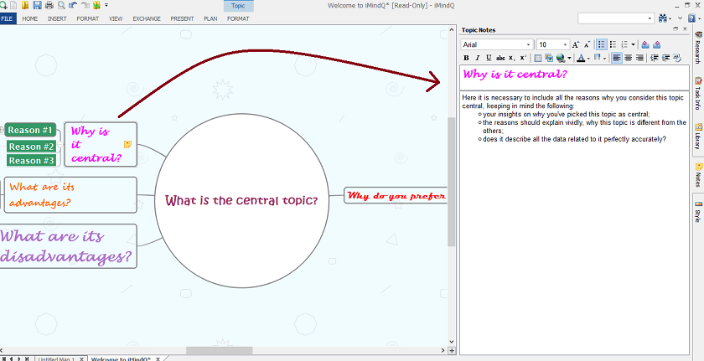Click the Print Preview magnifier icon

pyautogui.click(x=60, y=5)
